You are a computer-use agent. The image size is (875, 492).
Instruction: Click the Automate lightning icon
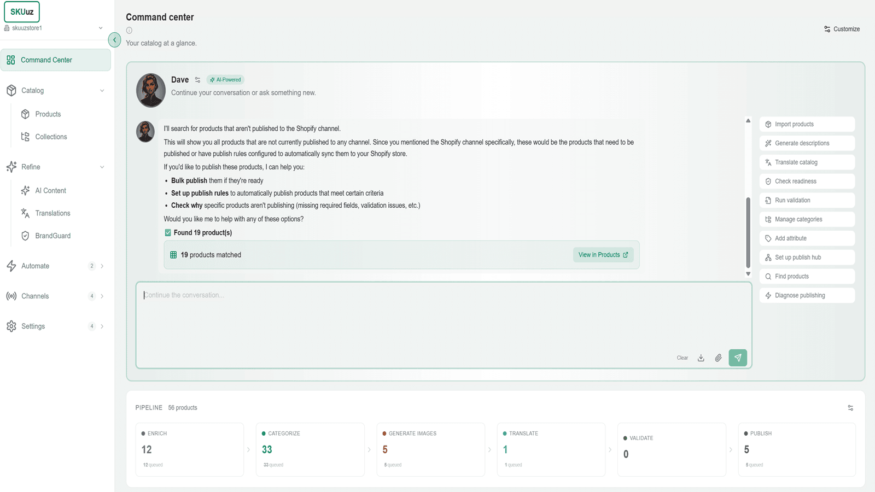coord(11,266)
